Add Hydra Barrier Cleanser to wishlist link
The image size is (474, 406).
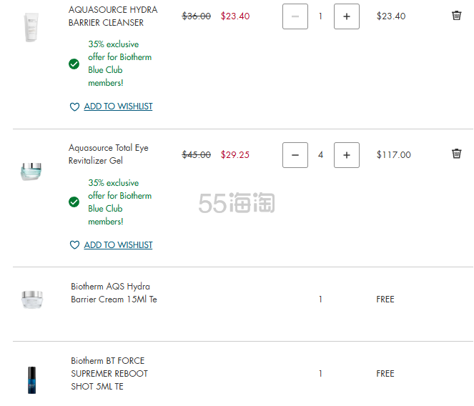click(118, 107)
